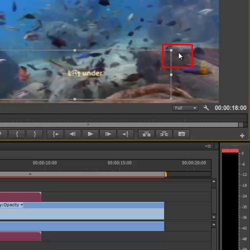Open the wrench settings menu

click(206, 108)
